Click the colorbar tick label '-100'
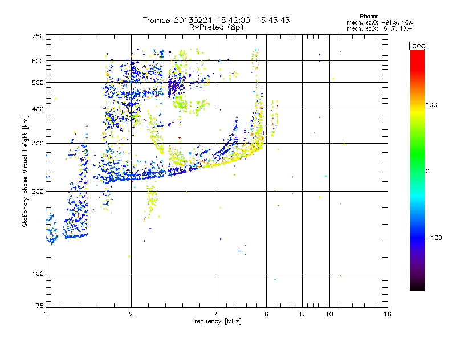 (x=434, y=238)
